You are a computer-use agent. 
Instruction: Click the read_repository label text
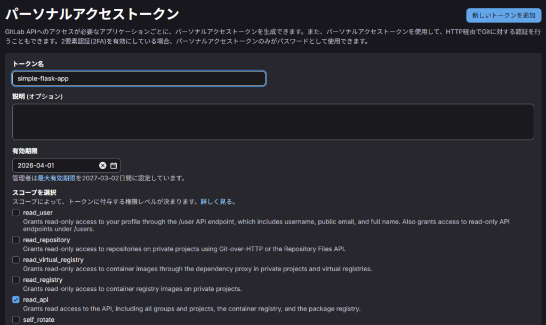point(46,240)
